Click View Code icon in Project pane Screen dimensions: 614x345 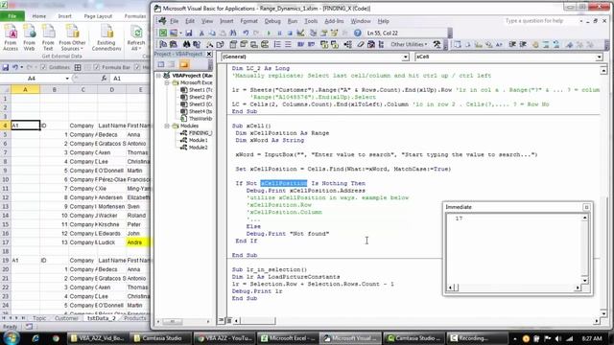[x=161, y=64]
